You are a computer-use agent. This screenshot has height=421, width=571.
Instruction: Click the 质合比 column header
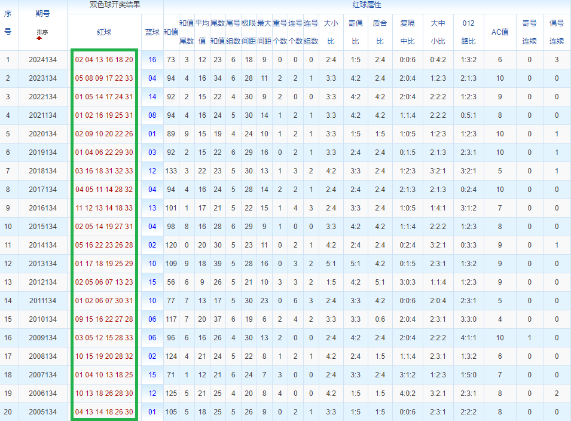(380, 32)
